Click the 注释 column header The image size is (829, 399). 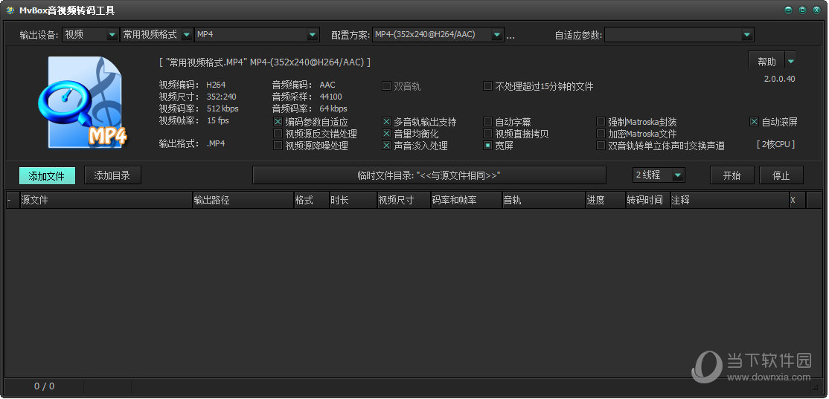tap(730, 200)
